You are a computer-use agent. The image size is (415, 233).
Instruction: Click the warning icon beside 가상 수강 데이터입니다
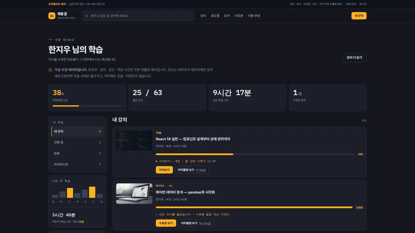coord(50,70)
